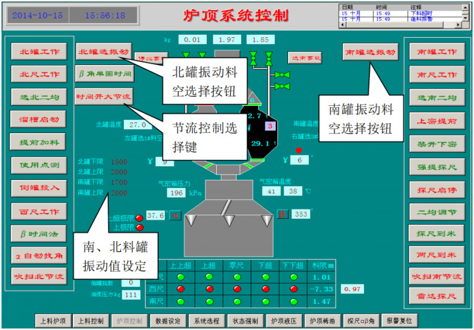Click the 南尺 下下超 green status light
This screenshot has height=330, width=474.
click(293, 301)
